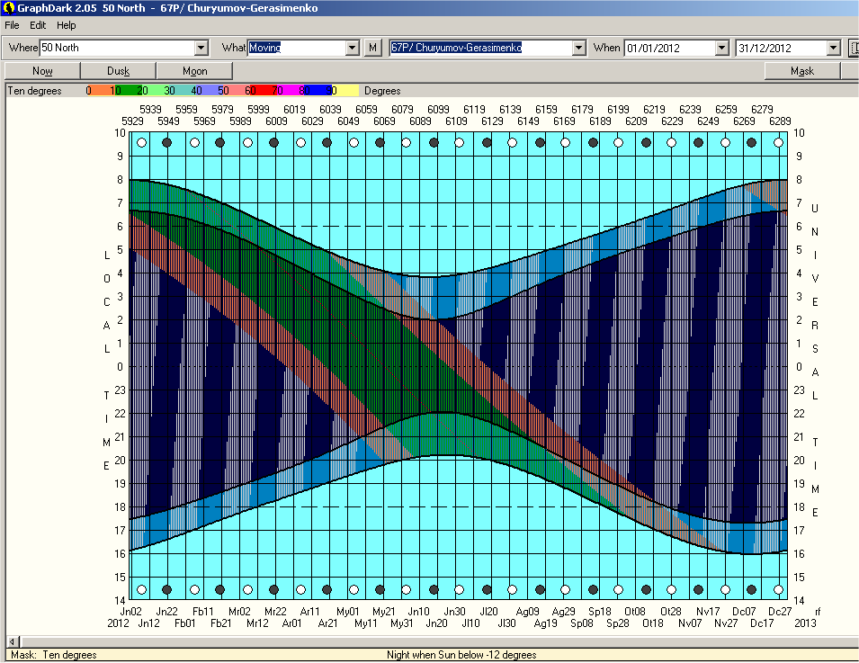Click the small M button beside Moving

[x=373, y=48]
